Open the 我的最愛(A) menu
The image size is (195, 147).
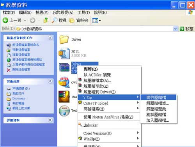(63, 12)
